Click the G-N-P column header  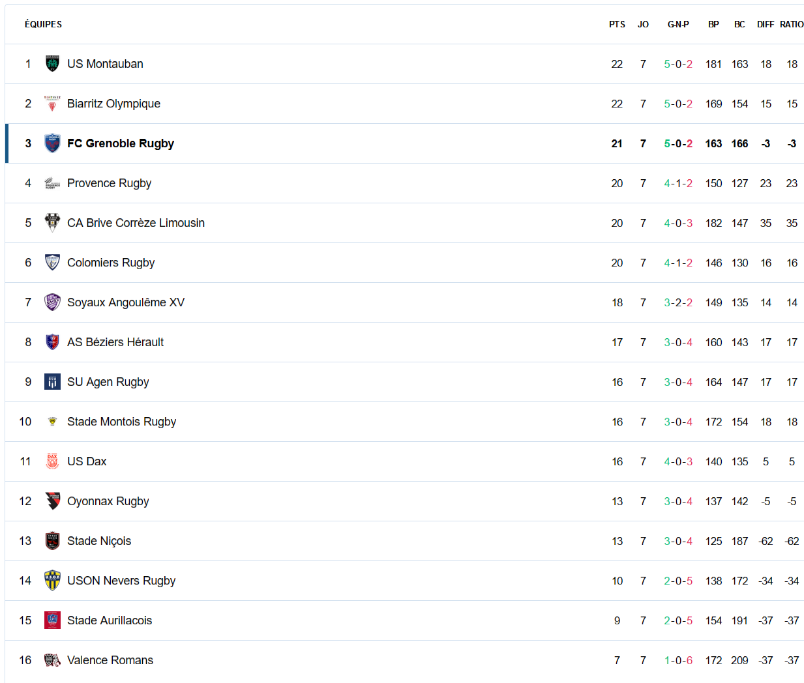coord(678,24)
